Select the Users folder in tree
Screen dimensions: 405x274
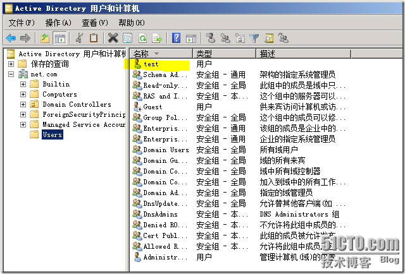click(x=53, y=134)
